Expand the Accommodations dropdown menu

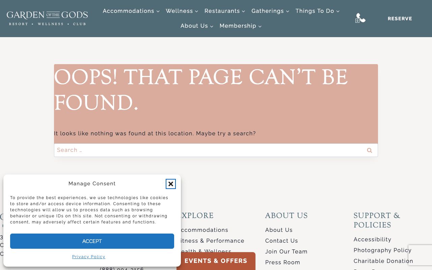coord(131,11)
